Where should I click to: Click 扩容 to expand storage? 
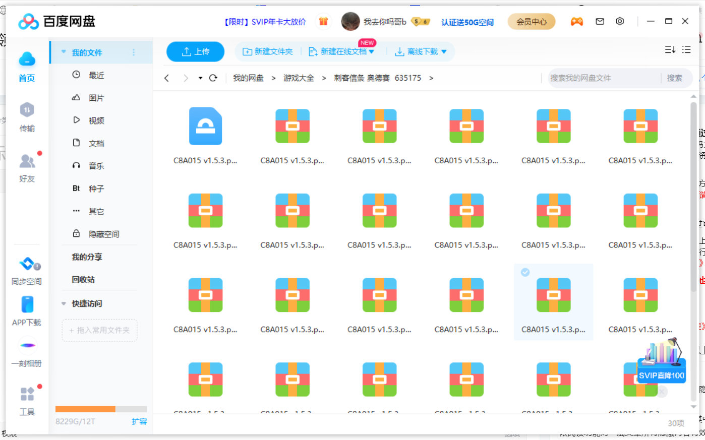(139, 421)
